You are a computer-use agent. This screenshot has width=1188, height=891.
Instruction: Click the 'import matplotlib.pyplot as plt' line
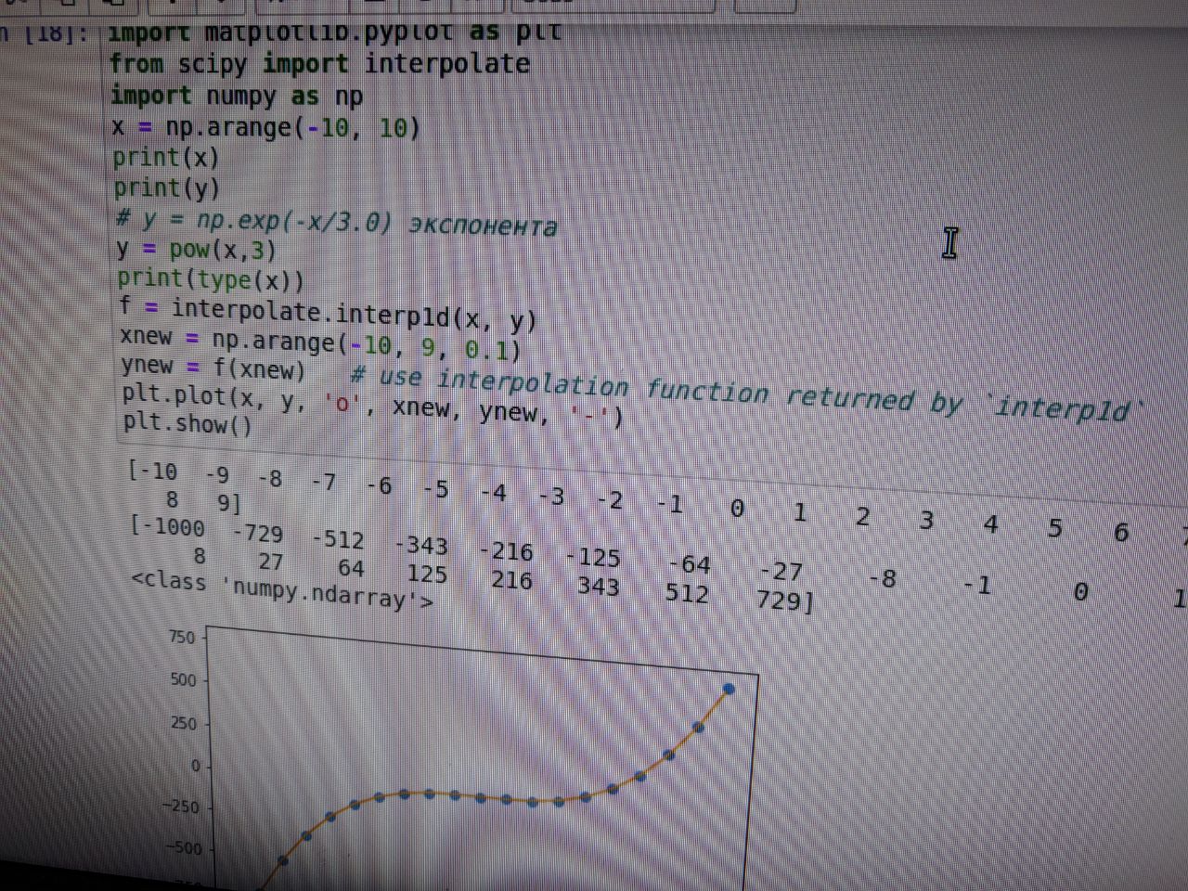coord(335,32)
